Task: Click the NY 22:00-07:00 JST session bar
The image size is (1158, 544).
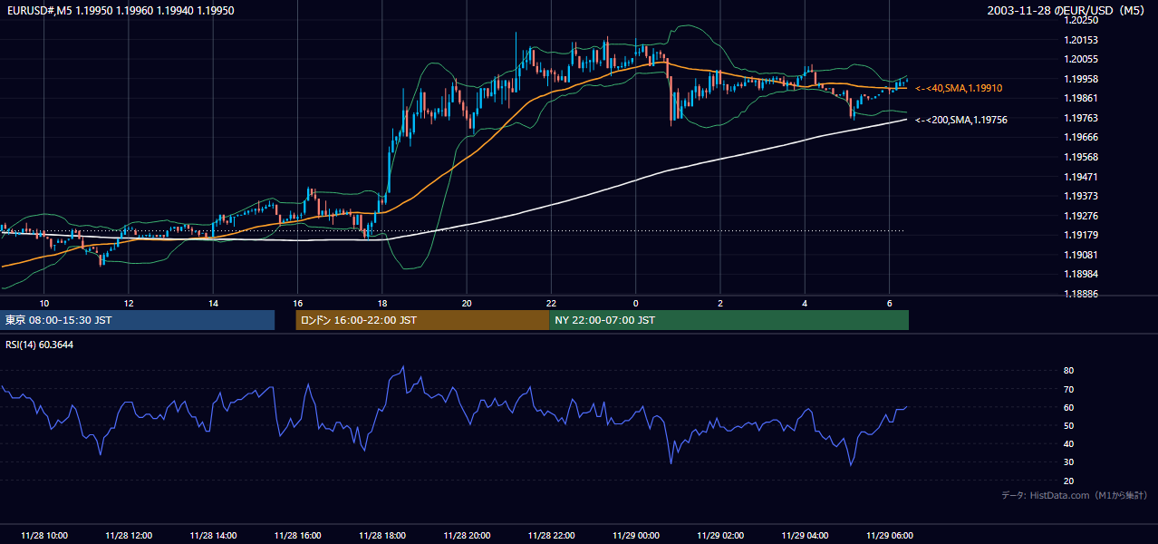Action: [729, 320]
